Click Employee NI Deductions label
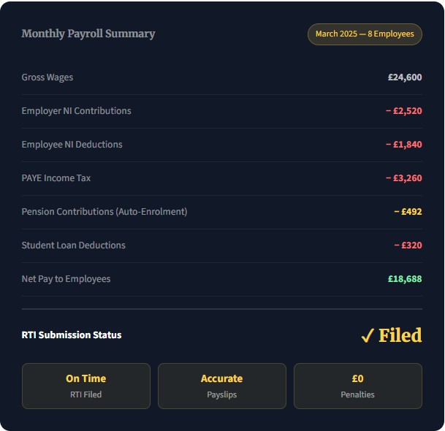The image size is (445, 431). pos(72,145)
